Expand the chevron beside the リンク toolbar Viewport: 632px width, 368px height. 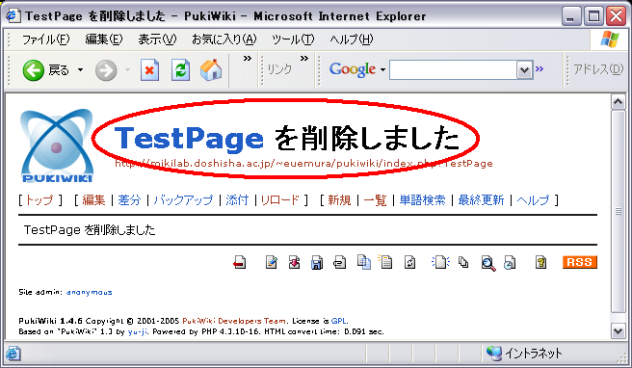coord(304,59)
